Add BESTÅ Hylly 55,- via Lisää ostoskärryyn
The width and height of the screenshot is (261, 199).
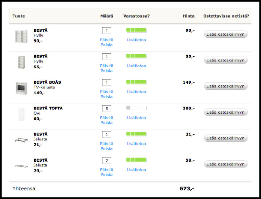coord(226,60)
